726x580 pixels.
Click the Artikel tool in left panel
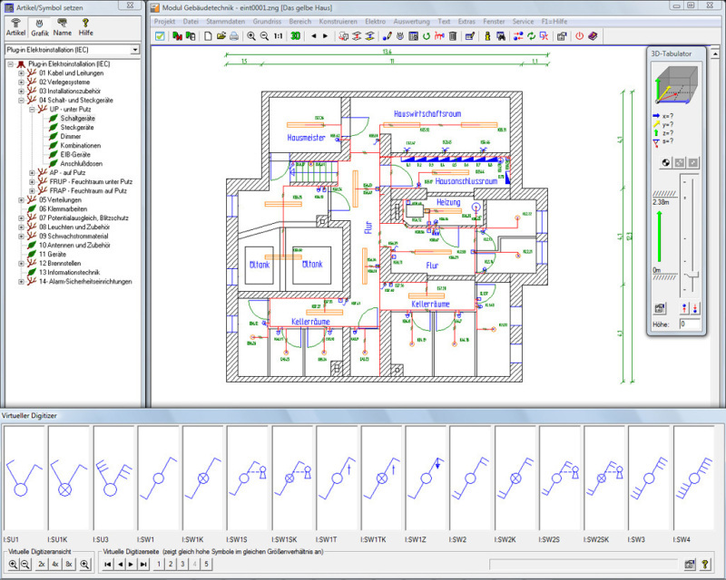pyautogui.click(x=15, y=27)
